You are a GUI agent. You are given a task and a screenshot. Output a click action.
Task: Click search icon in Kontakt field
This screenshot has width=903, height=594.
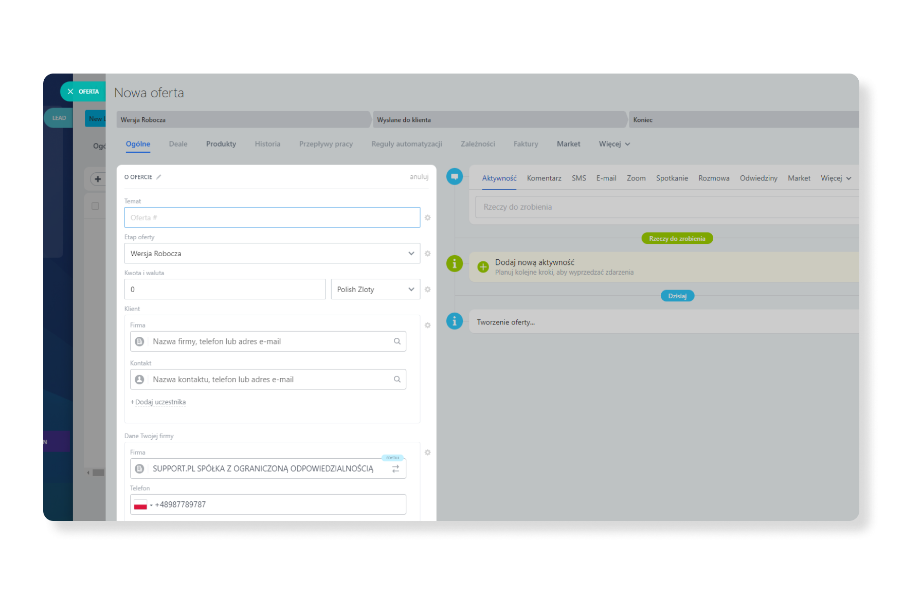point(397,380)
